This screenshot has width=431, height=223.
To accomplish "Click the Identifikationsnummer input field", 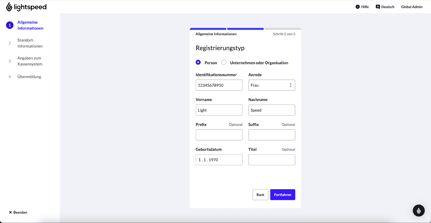I will pos(219,85).
